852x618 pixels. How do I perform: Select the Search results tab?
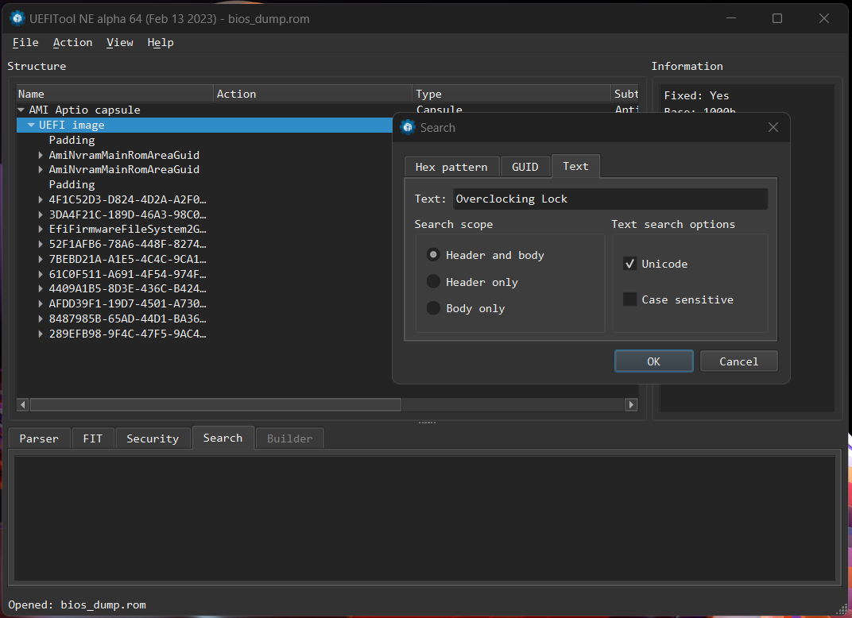coord(223,438)
